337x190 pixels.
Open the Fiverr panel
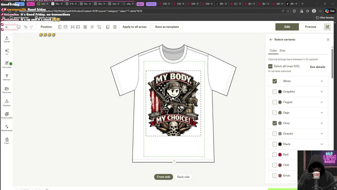coord(7,141)
